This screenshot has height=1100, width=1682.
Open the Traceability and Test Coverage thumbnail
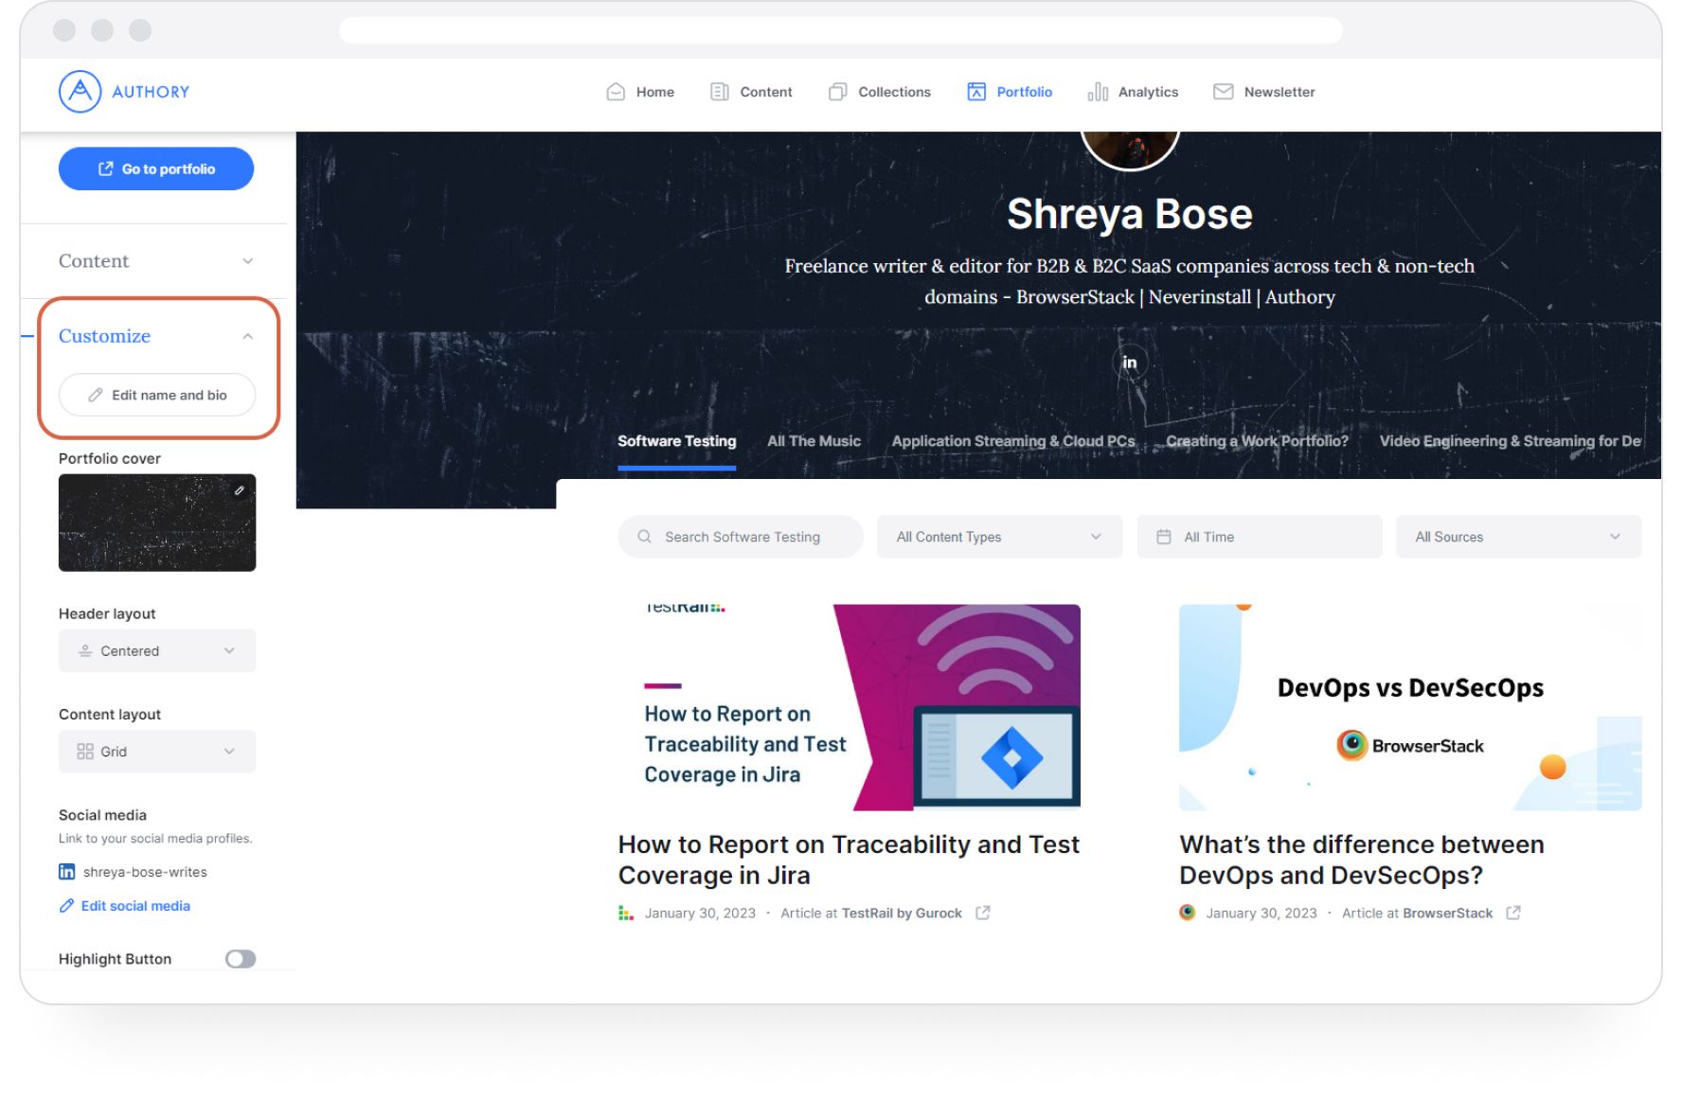(x=850, y=707)
